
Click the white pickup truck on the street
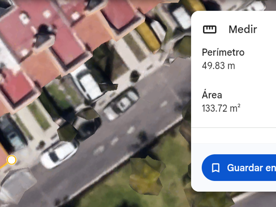122,104
